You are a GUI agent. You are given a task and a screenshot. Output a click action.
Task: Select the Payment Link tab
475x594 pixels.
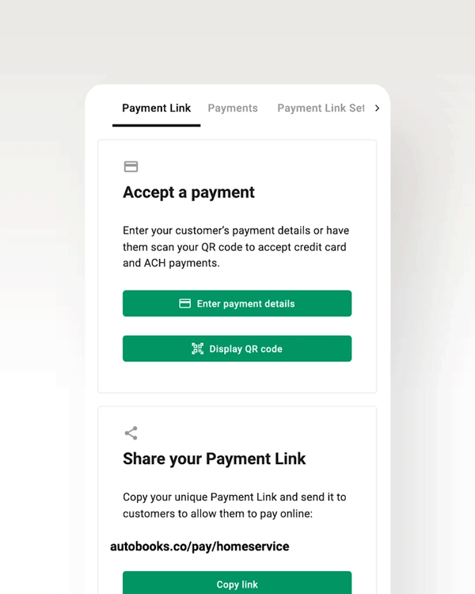tap(157, 109)
